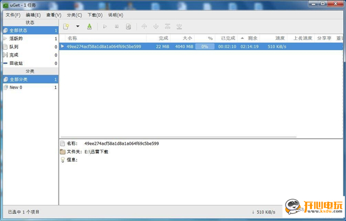Open the 编辑(E) menu
346x221 pixels.
tap(33, 15)
